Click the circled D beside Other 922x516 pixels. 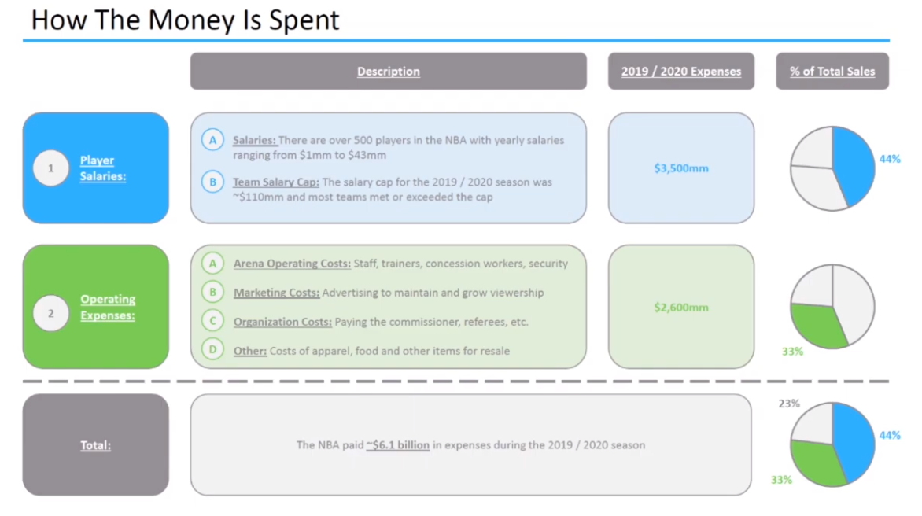213,351
